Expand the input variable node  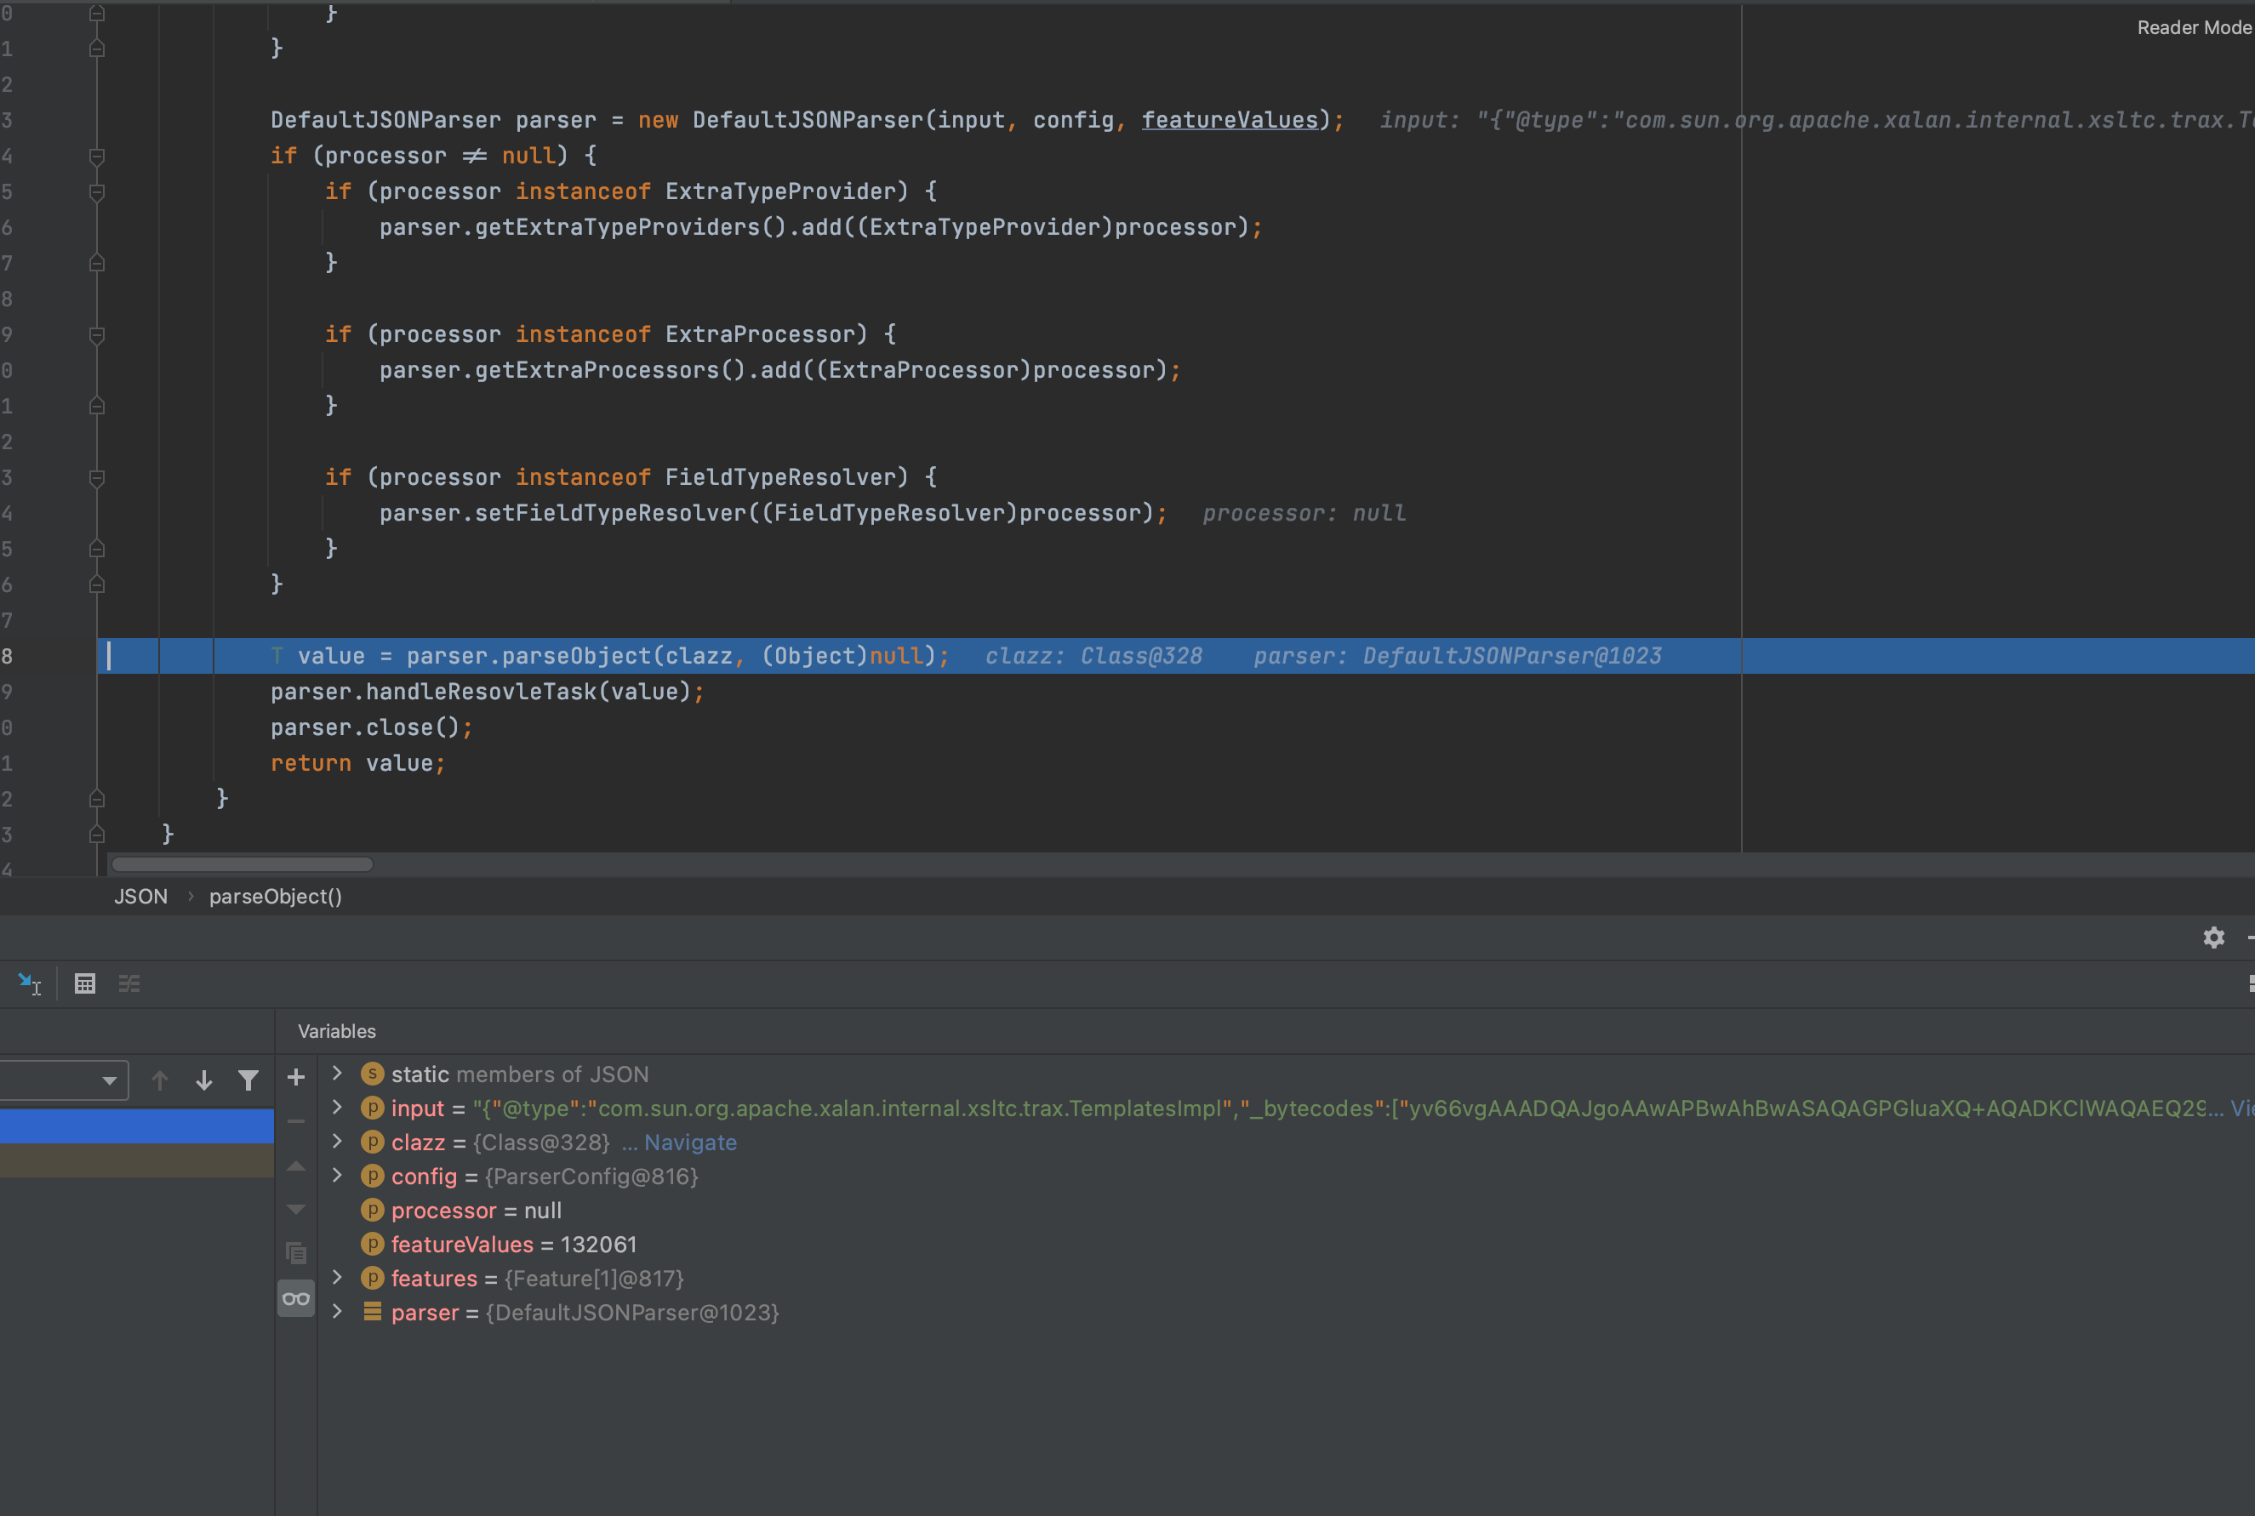click(x=336, y=1108)
